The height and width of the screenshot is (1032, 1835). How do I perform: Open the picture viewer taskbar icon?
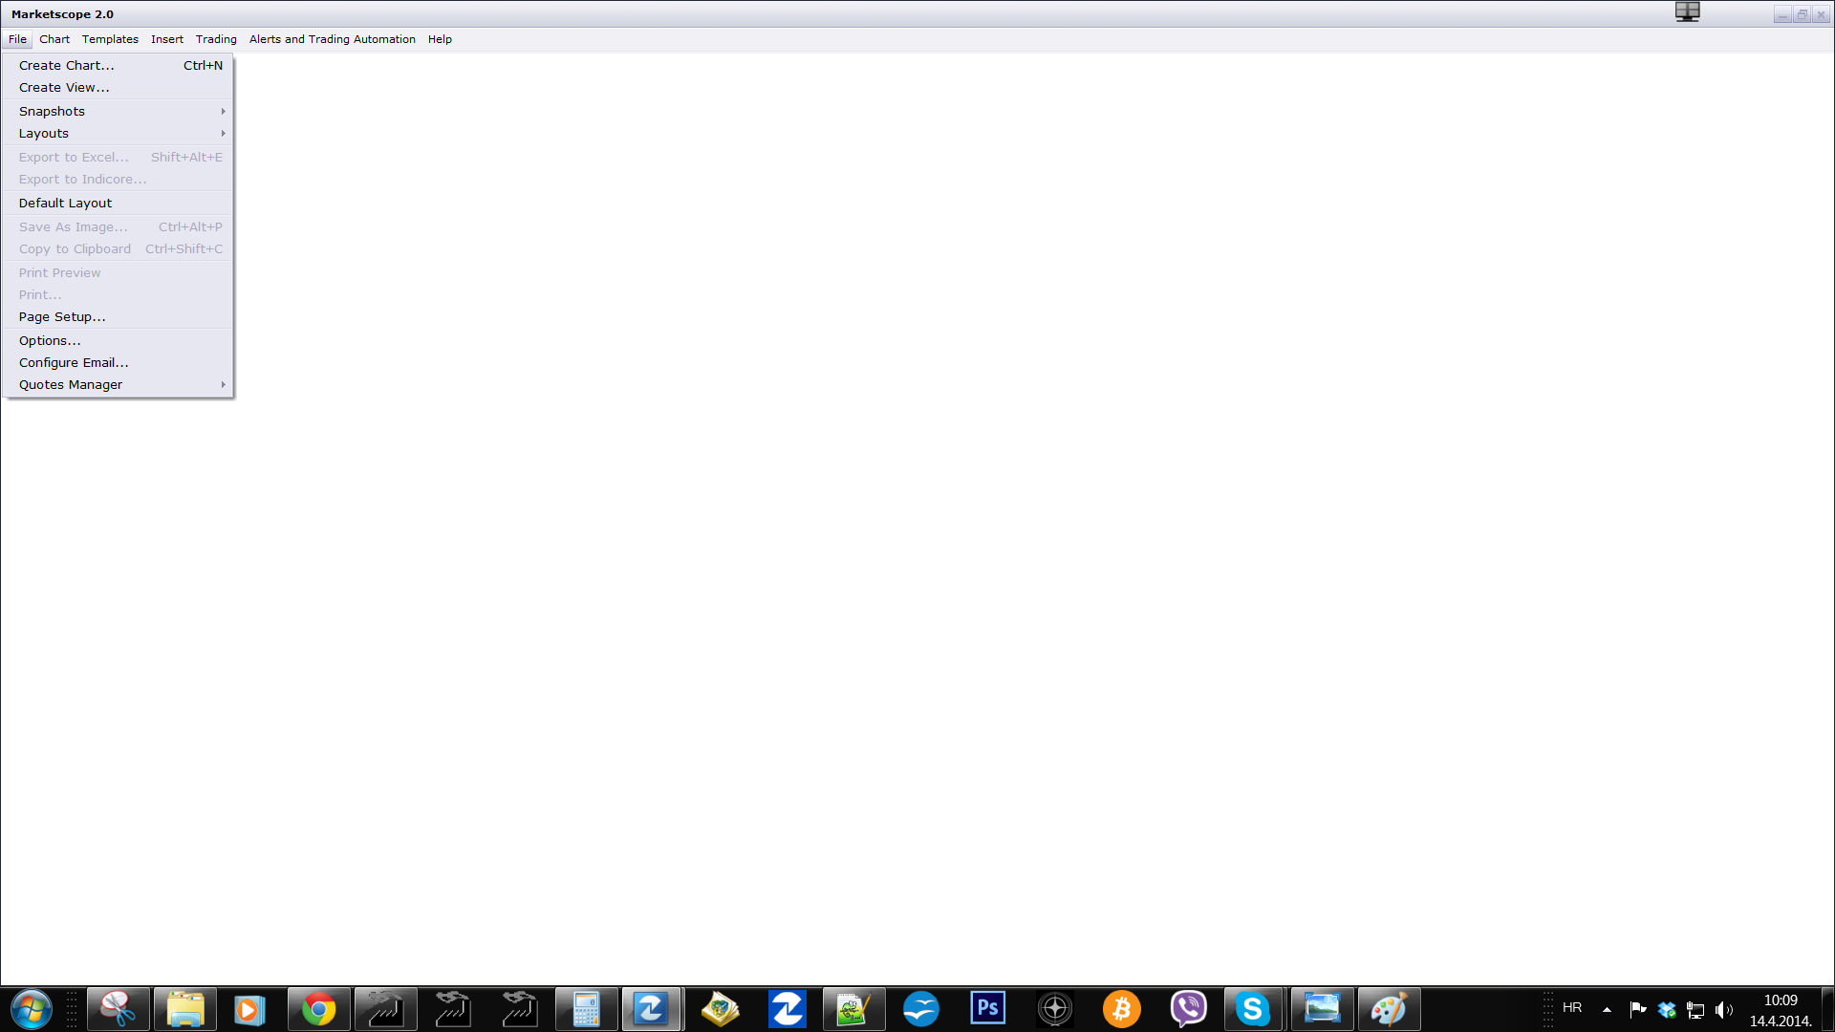[1323, 1009]
